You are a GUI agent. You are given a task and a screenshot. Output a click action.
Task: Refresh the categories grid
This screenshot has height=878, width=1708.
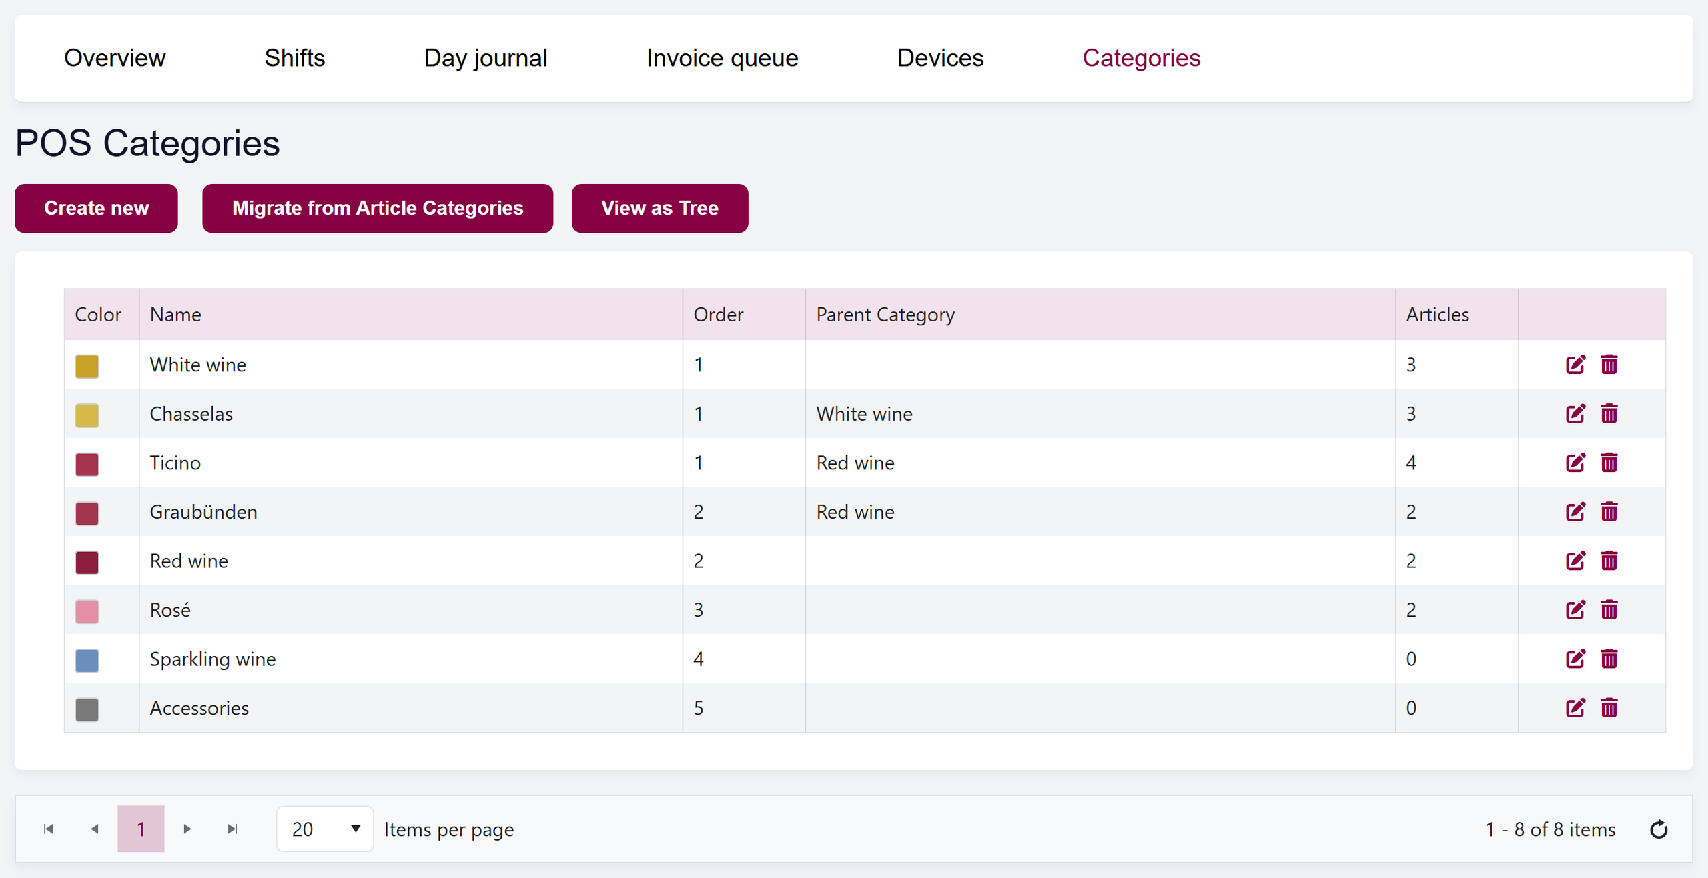pyautogui.click(x=1659, y=829)
